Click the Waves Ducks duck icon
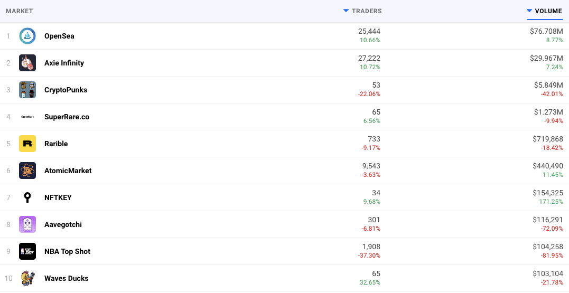 pos(27,278)
